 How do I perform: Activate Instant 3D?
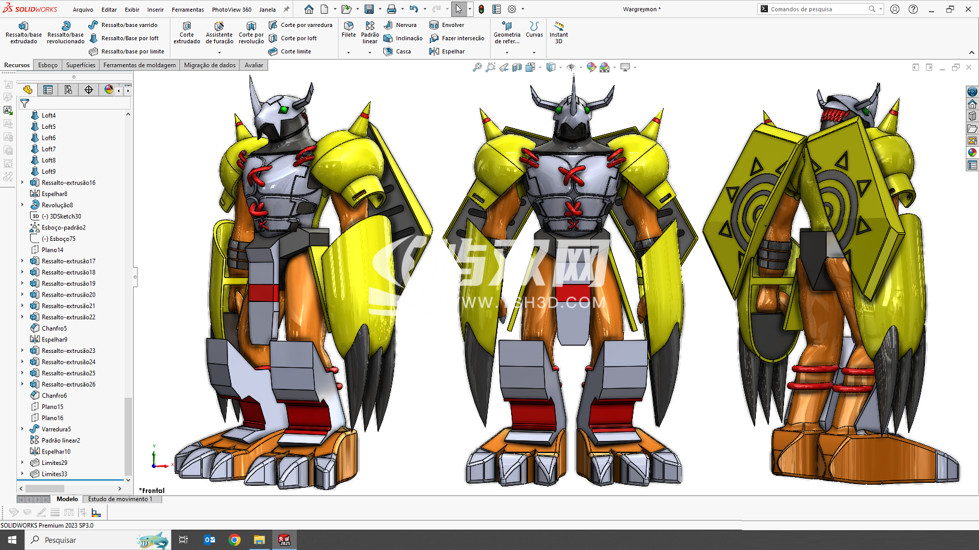coord(558,33)
